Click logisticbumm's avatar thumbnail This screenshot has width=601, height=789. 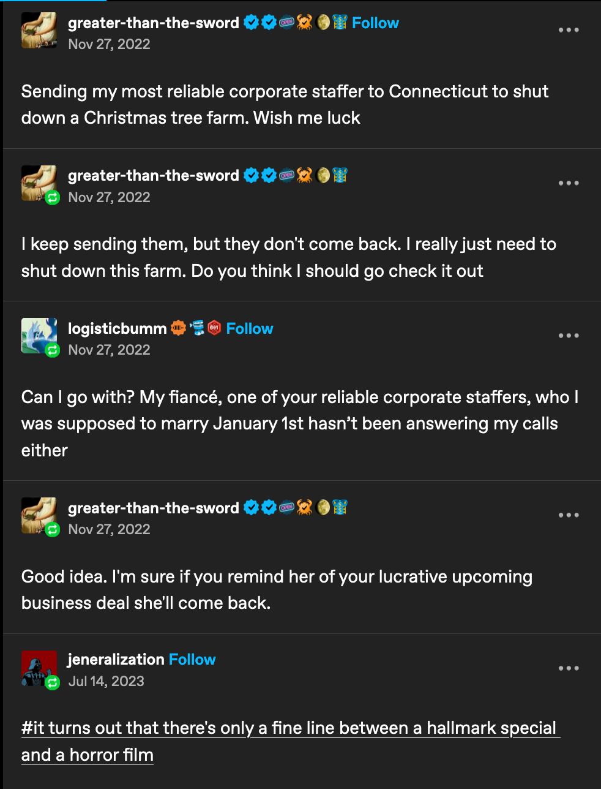[39, 336]
